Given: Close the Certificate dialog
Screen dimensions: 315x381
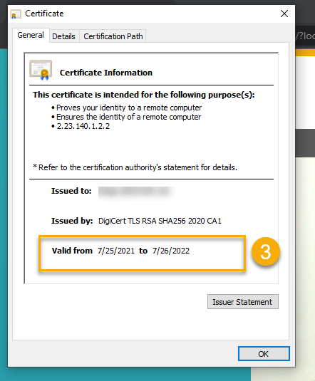Looking at the screenshot, I should [x=284, y=14].
